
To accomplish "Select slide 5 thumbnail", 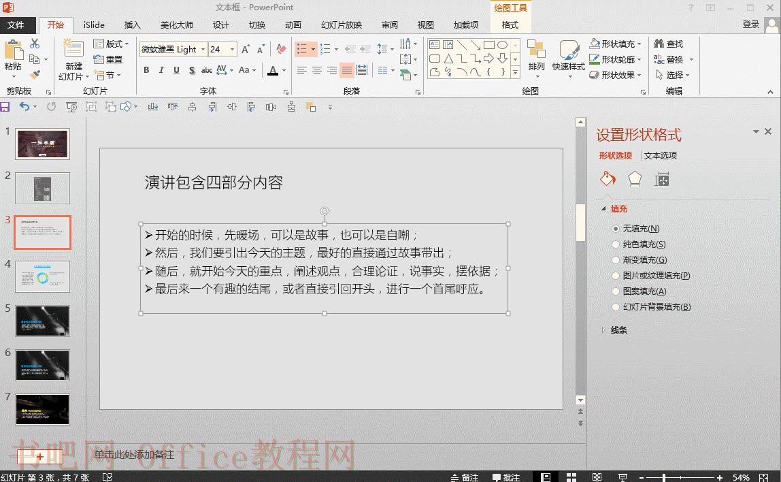I will pyautogui.click(x=42, y=321).
